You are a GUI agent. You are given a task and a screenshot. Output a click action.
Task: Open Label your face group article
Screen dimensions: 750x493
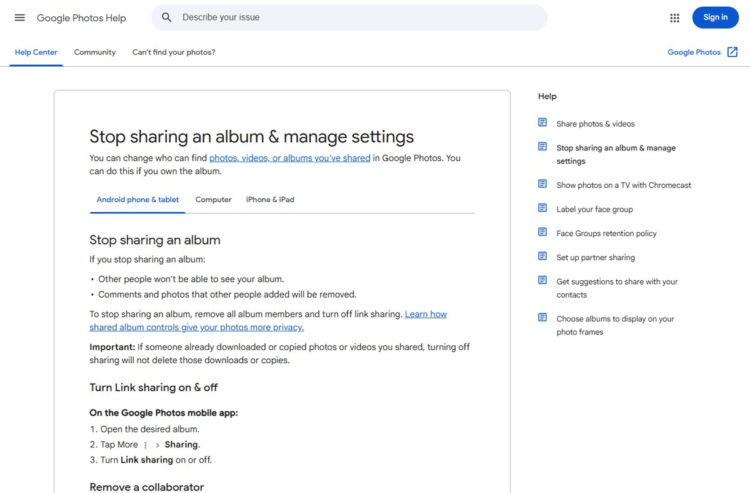(x=594, y=210)
